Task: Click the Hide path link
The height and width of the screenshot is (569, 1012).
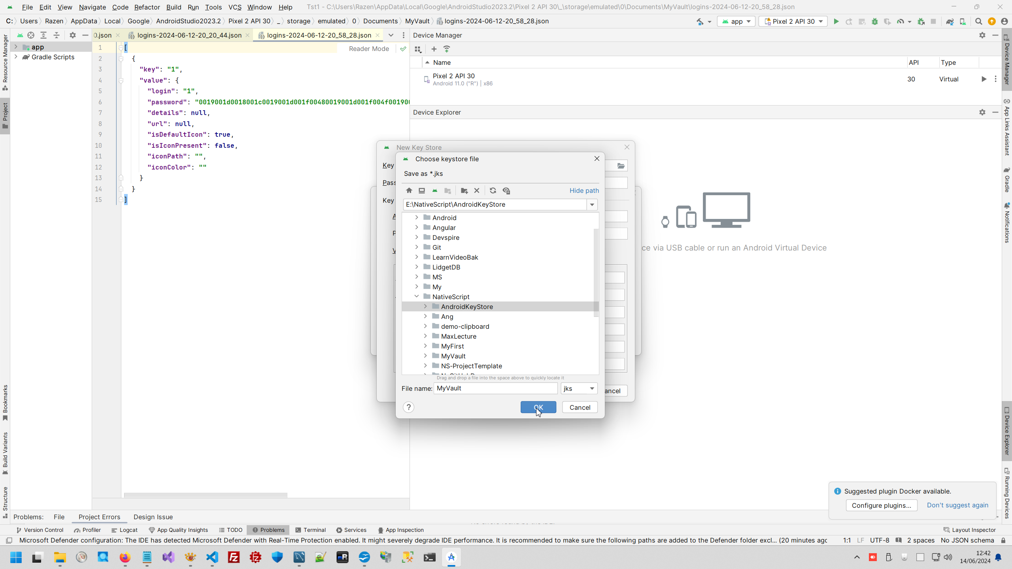Action: [x=584, y=190]
